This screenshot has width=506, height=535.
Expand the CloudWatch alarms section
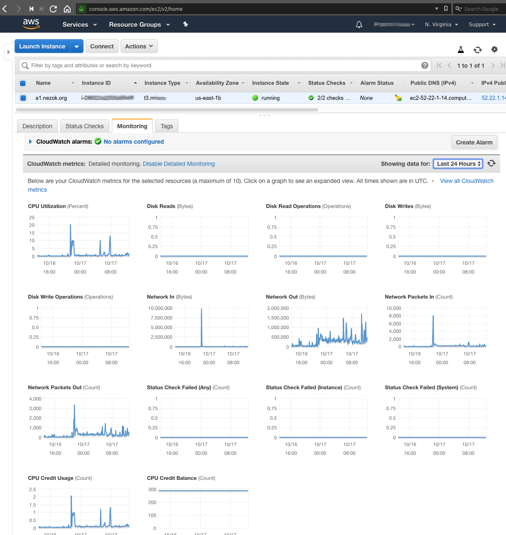[x=30, y=142]
